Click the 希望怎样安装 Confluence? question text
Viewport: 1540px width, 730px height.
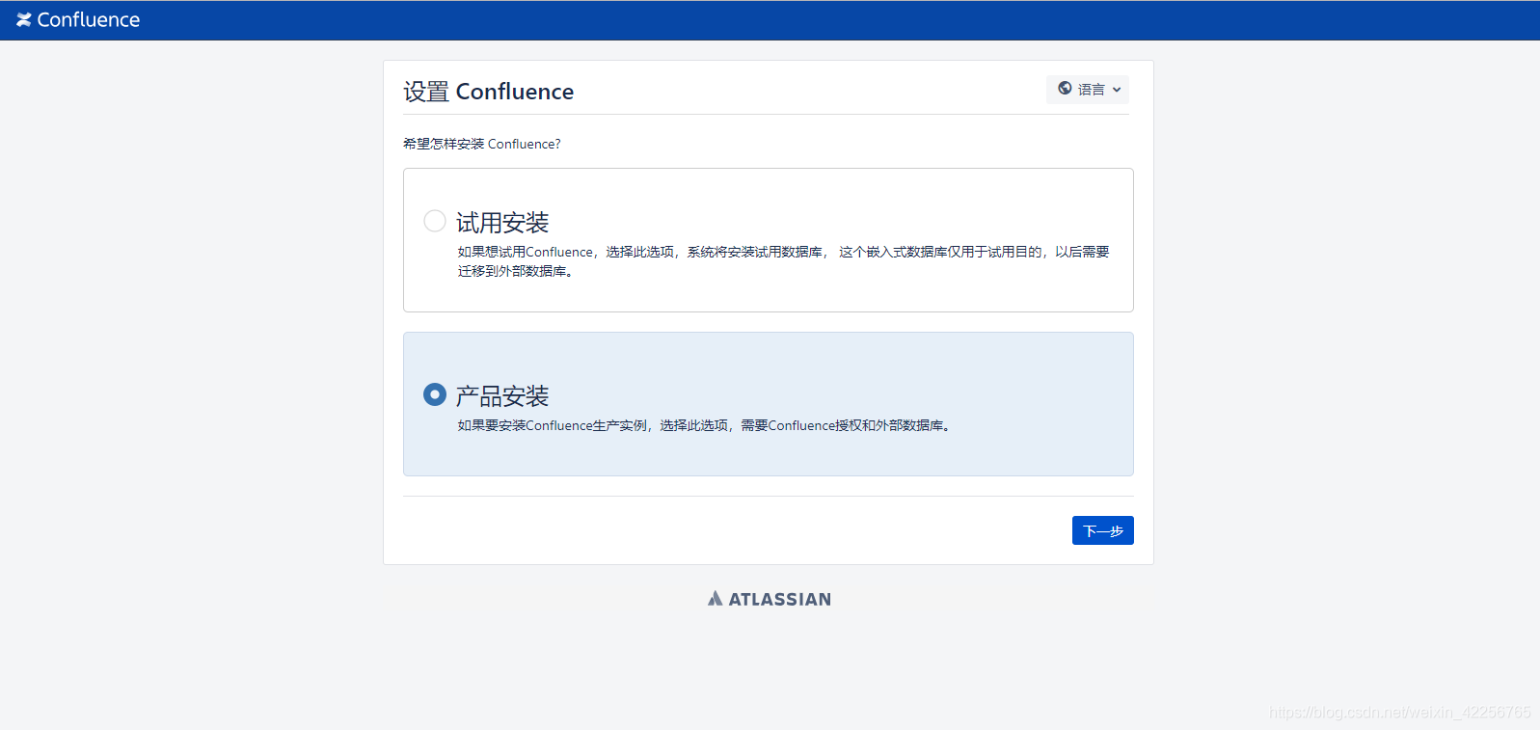481,144
